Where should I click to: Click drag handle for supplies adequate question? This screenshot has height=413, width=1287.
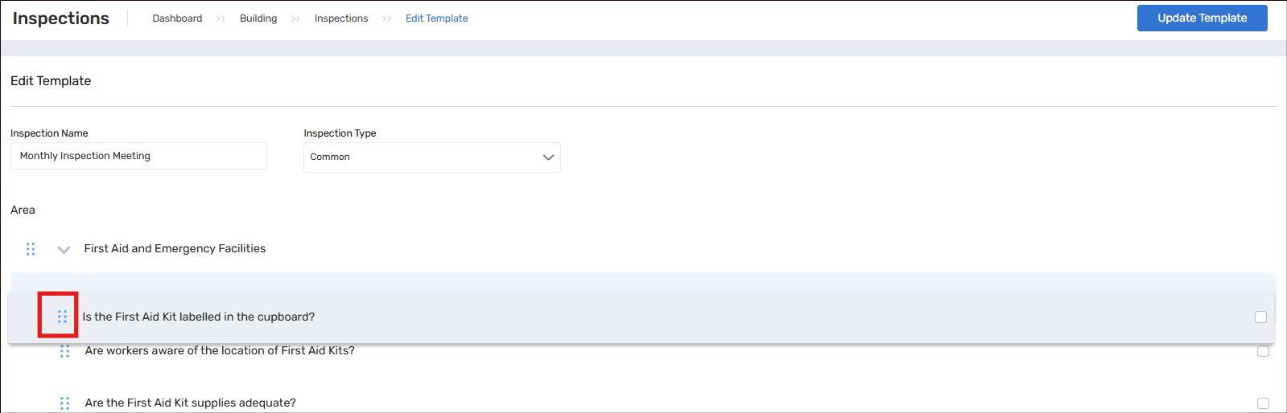coord(65,403)
